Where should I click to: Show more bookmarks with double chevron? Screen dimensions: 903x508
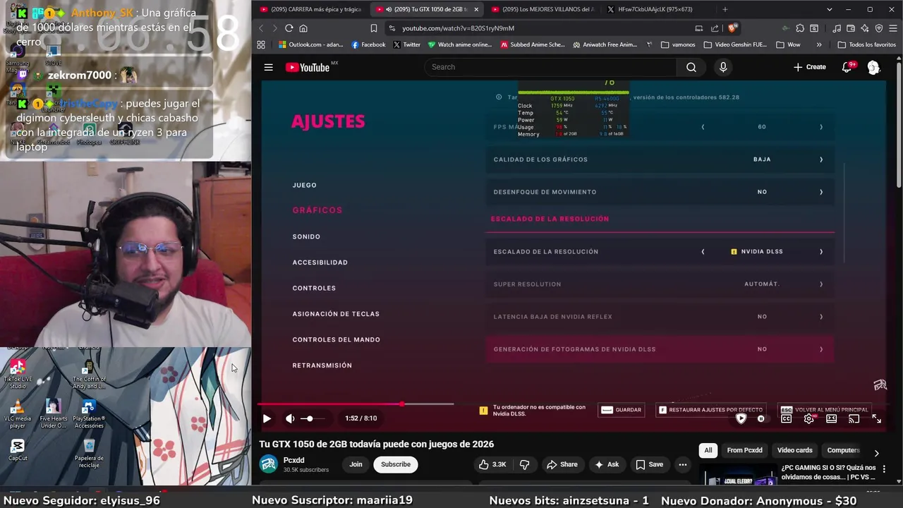point(818,44)
